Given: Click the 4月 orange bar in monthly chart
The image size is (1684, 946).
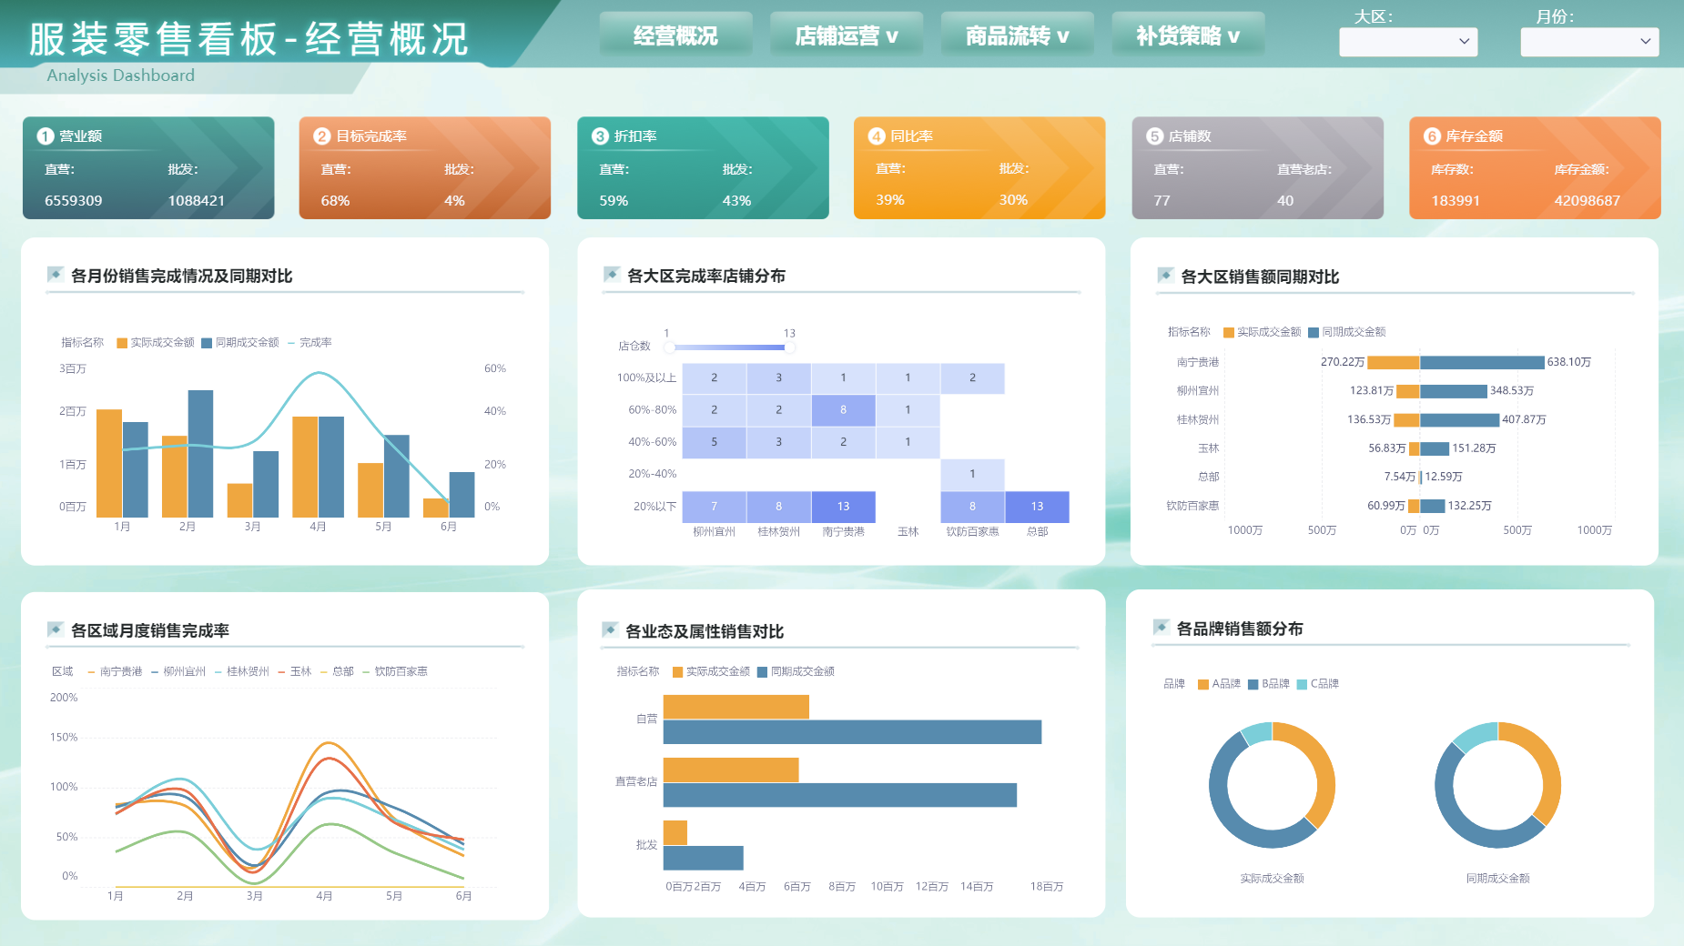Looking at the screenshot, I should click(x=305, y=467).
